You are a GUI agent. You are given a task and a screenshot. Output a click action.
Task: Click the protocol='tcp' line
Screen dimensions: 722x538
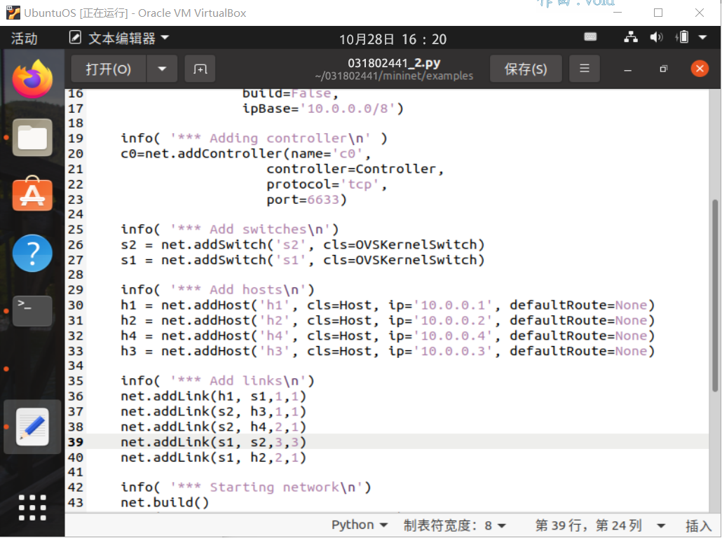tap(327, 184)
